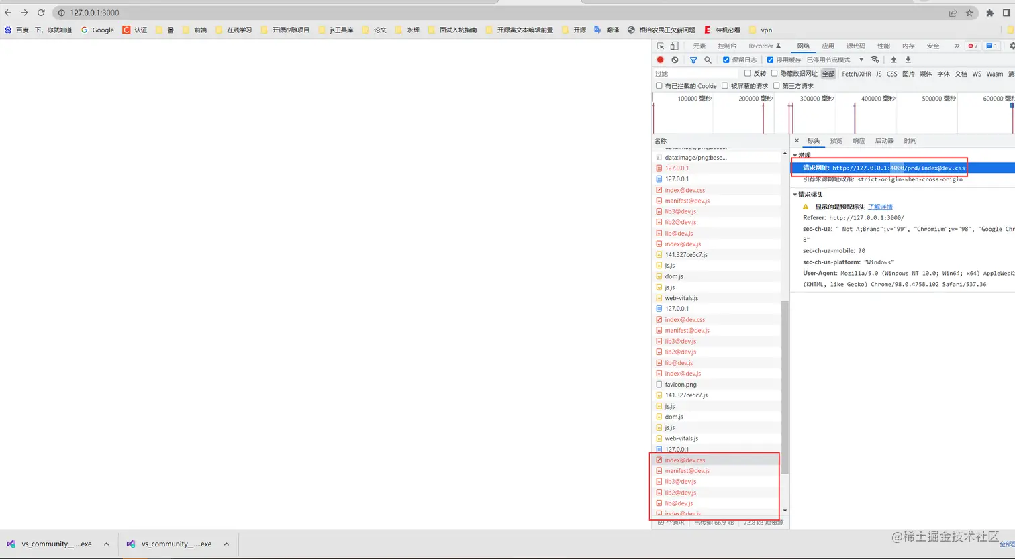Enable the 反转 checkbox
This screenshot has height=559, width=1015.
click(747, 73)
